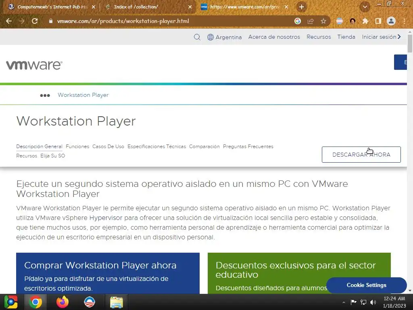Click the Google icon in address bar
The image size is (413, 310).
pyautogui.click(x=298, y=21)
